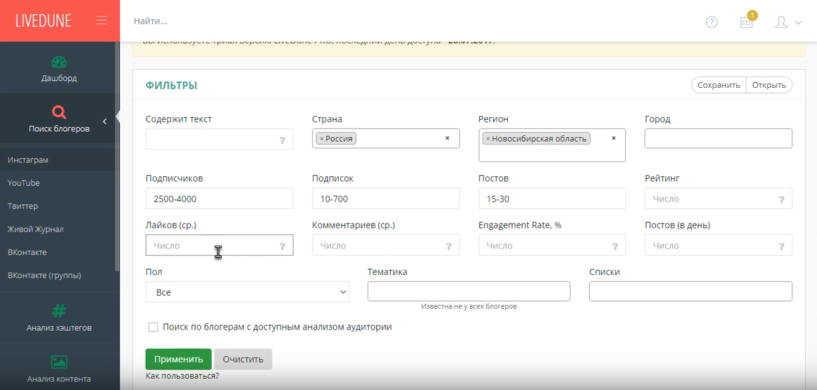Collapse the Поиск блогеров submenu chevron

click(105, 121)
